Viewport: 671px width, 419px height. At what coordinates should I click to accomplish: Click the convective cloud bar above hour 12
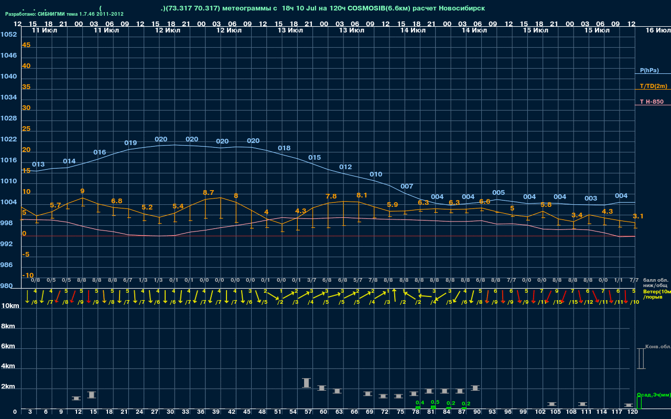tap(76, 398)
